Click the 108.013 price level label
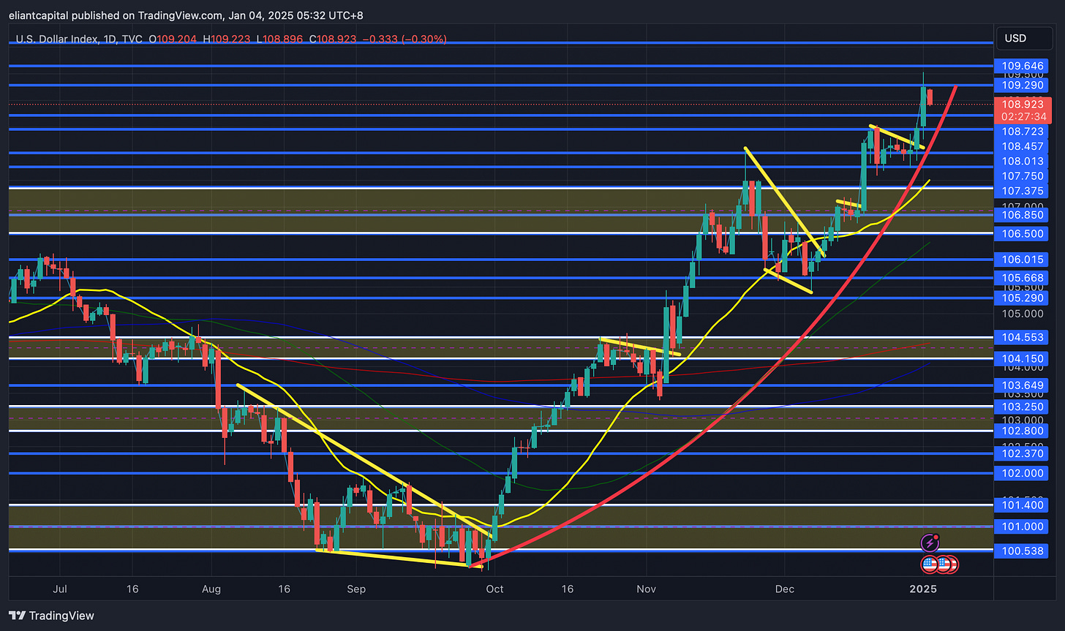1065x631 pixels. tap(1022, 162)
